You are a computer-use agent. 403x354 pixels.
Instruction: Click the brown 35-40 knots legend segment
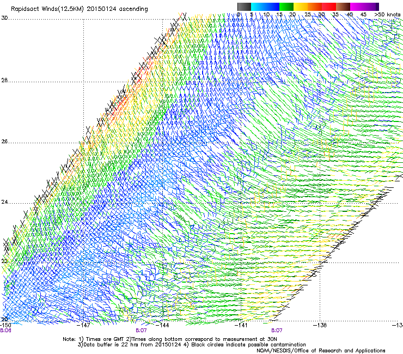tap(343, 7)
